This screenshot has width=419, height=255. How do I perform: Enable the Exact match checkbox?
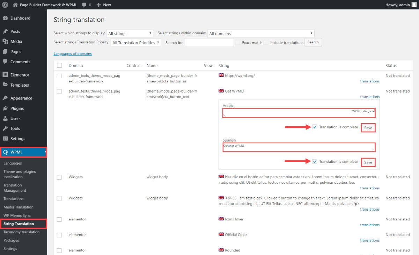coord(238,43)
